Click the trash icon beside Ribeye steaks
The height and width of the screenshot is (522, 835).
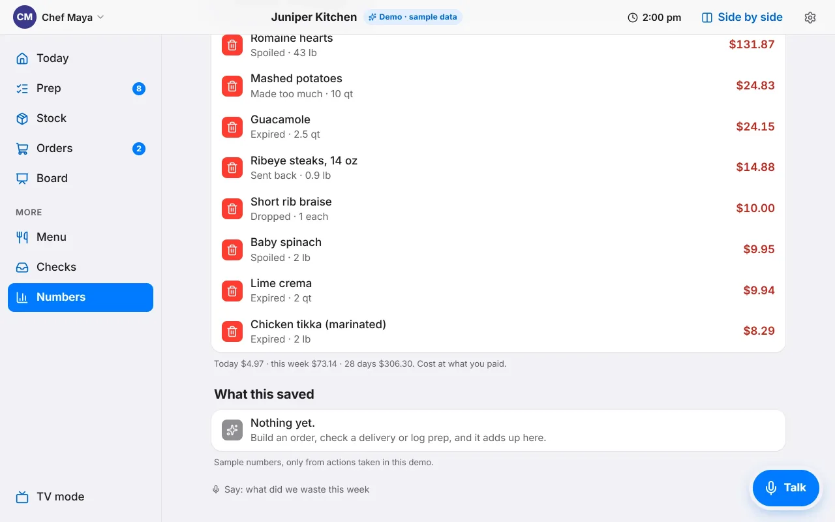232,168
